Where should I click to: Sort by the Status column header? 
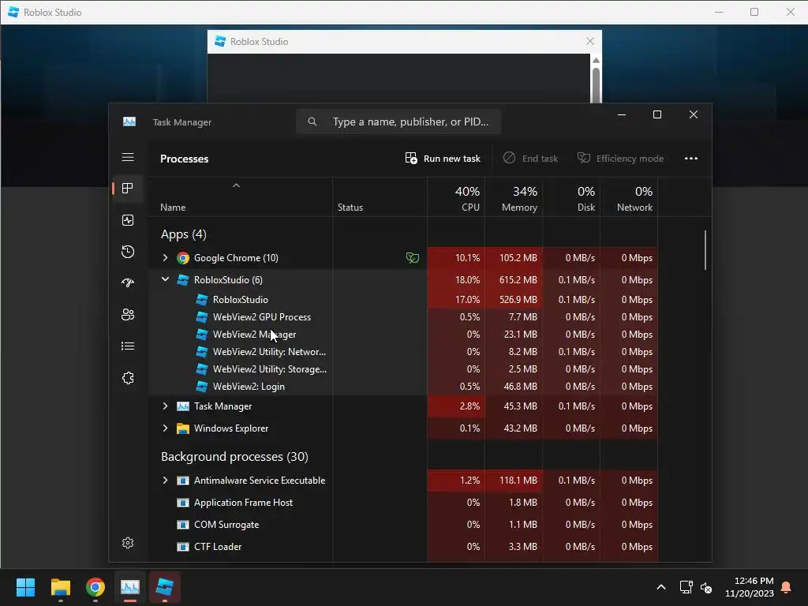pyautogui.click(x=380, y=198)
